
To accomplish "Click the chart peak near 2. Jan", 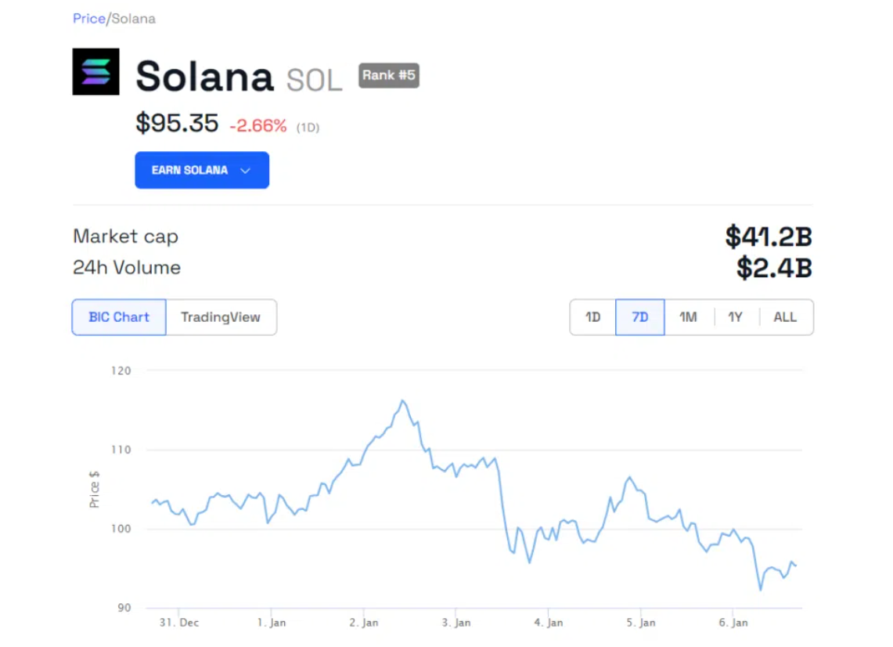I will coord(403,401).
